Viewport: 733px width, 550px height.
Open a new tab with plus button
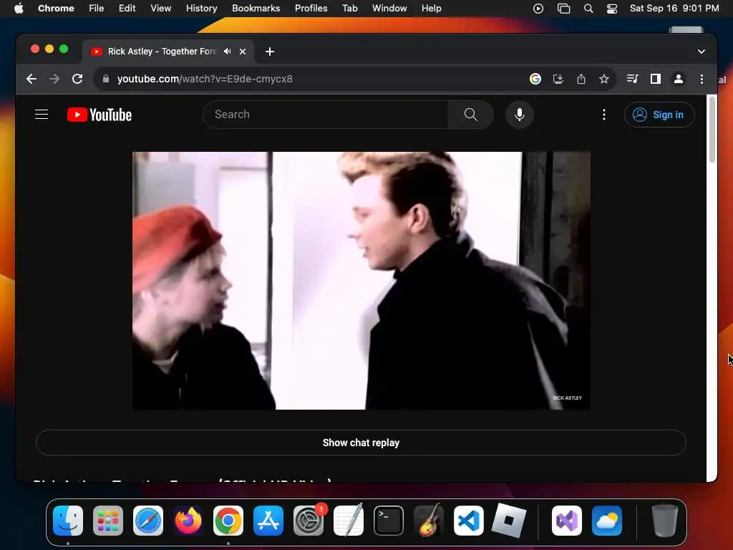tap(270, 52)
